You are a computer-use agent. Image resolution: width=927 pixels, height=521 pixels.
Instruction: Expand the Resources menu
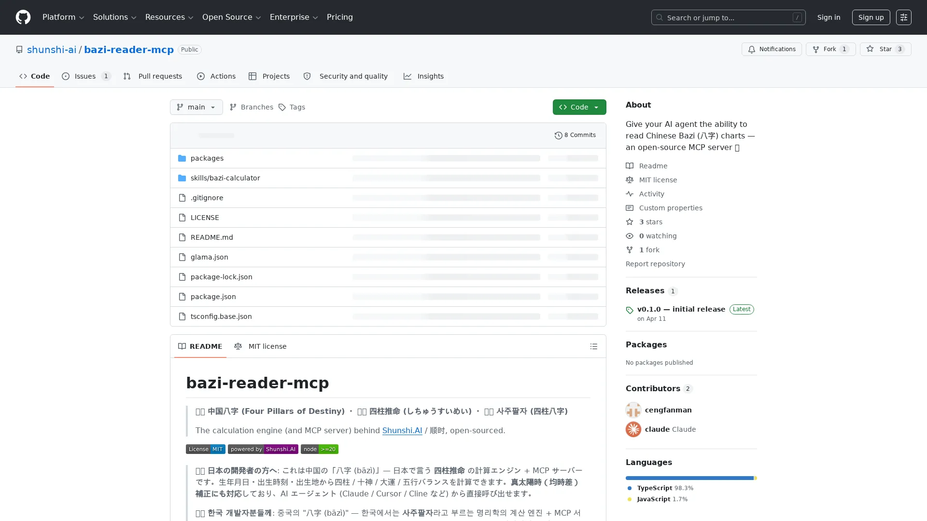tap(169, 17)
